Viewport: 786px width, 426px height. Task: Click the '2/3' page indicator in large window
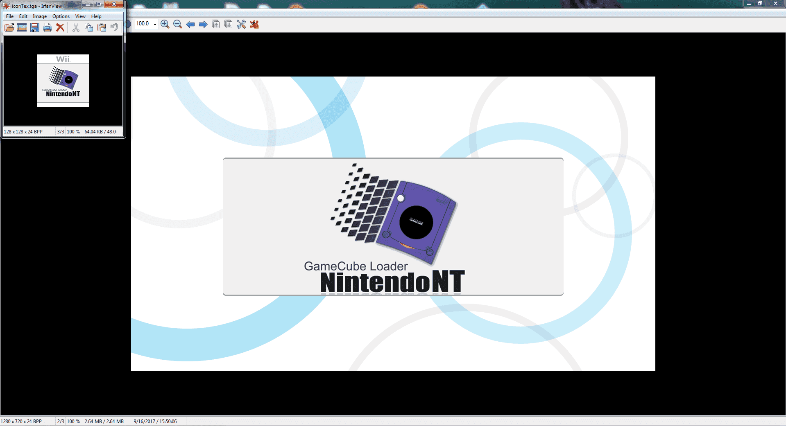(x=61, y=421)
